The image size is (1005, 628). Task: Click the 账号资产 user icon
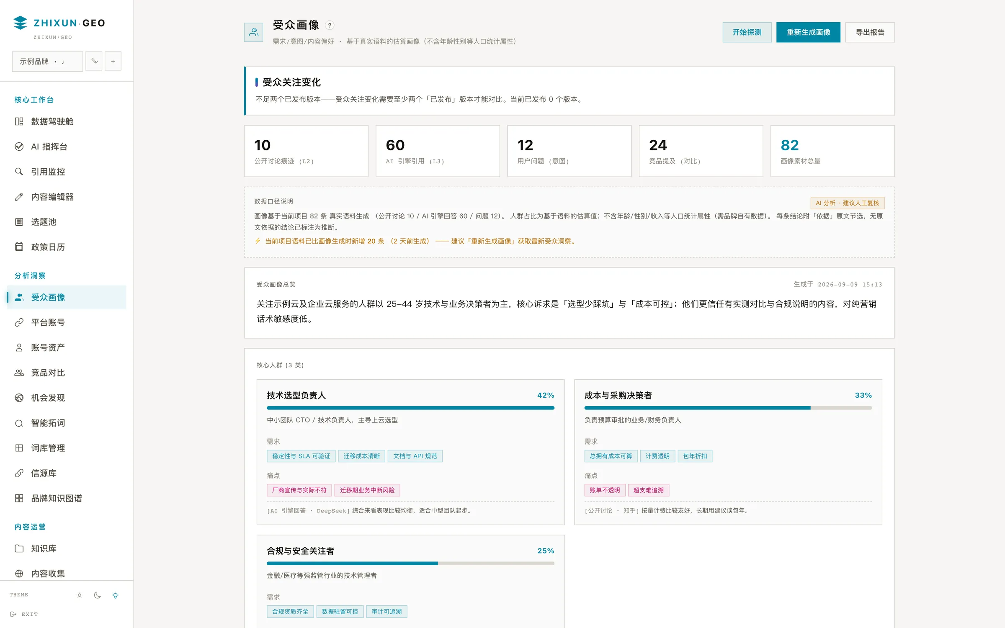[x=19, y=347]
